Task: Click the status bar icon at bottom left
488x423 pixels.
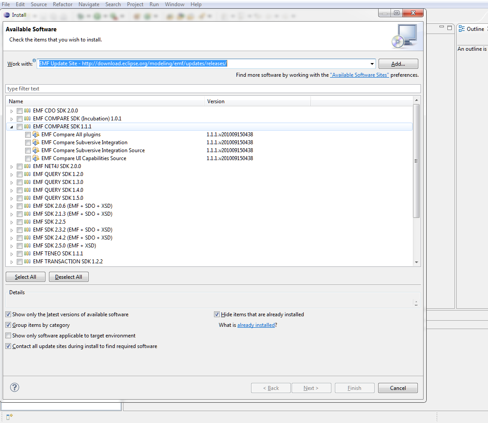Action: (x=9, y=416)
